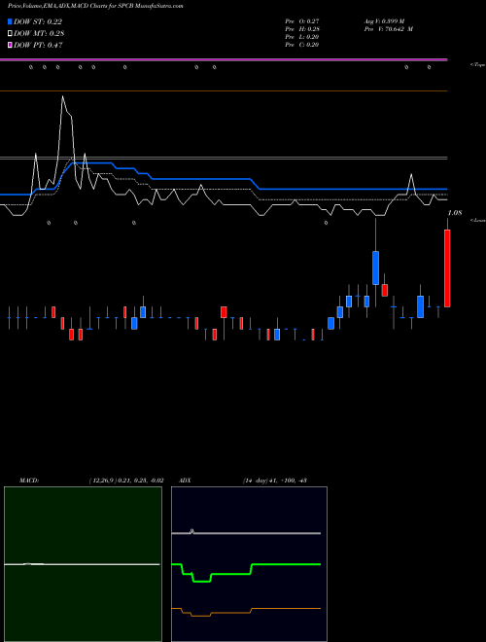
Task: Select the 'DOW PT: 0.47' legend label
Action: coord(38,45)
